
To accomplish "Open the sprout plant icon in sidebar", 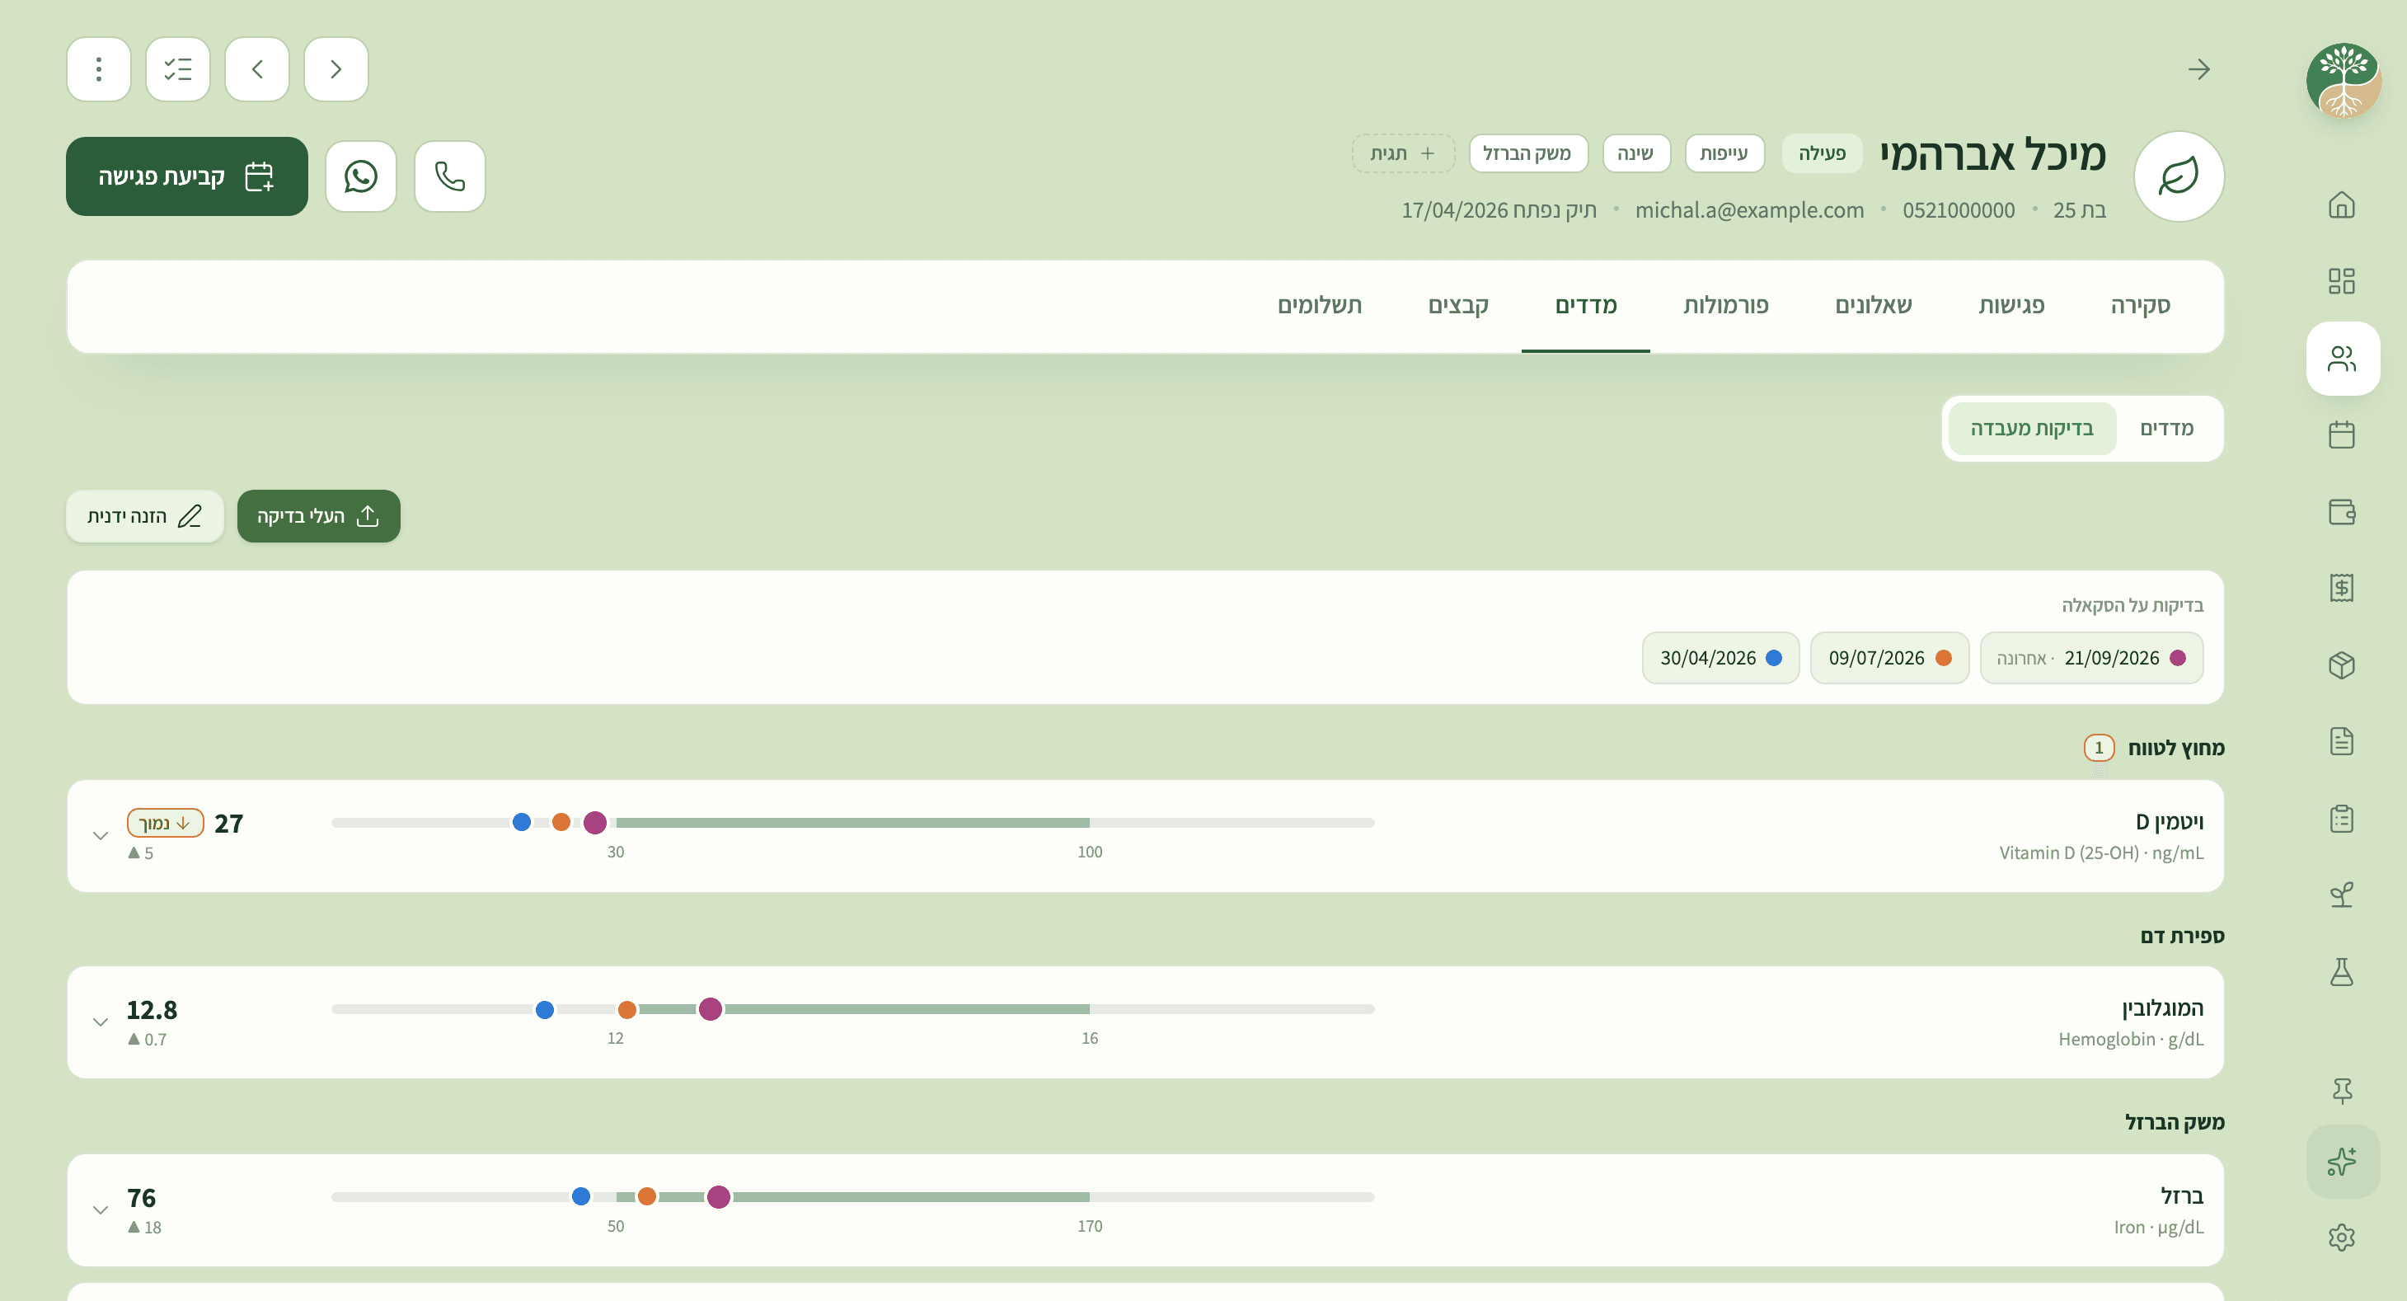I will 2342,895.
